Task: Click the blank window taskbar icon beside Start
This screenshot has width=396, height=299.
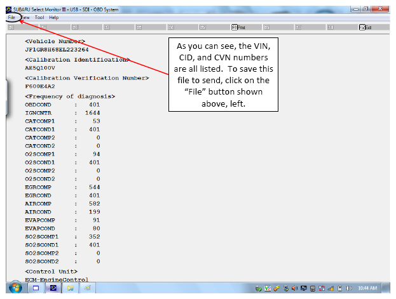Action: [36, 288]
